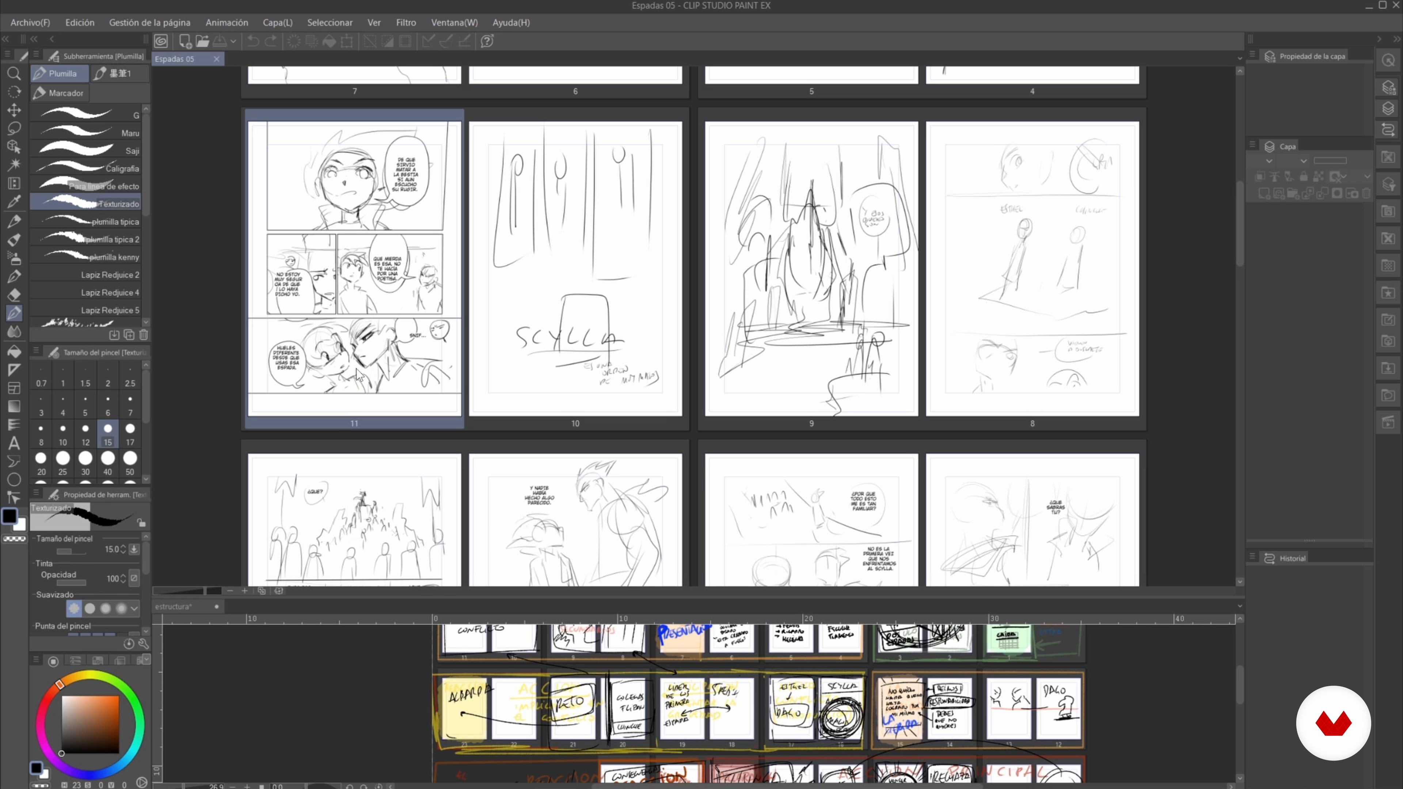Screen dimensions: 1403x789
Task: Open the CLIP STUDIO launcher icon
Action: [161, 41]
